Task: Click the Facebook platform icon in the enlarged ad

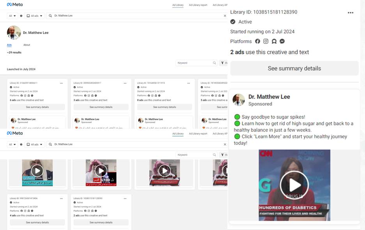Action: pyautogui.click(x=258, y=41)
